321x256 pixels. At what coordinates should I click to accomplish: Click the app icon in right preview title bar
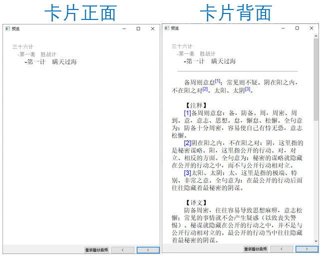click(167, 28)
